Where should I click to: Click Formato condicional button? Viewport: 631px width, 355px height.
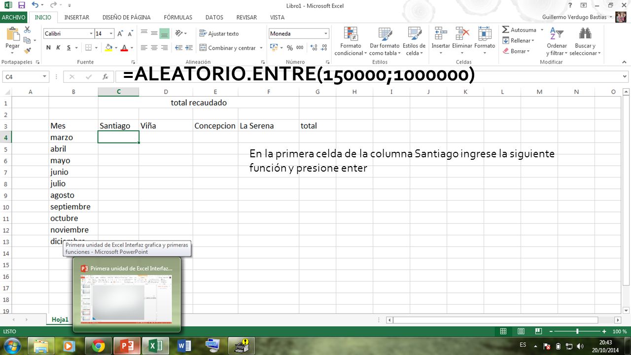[351, 41]
